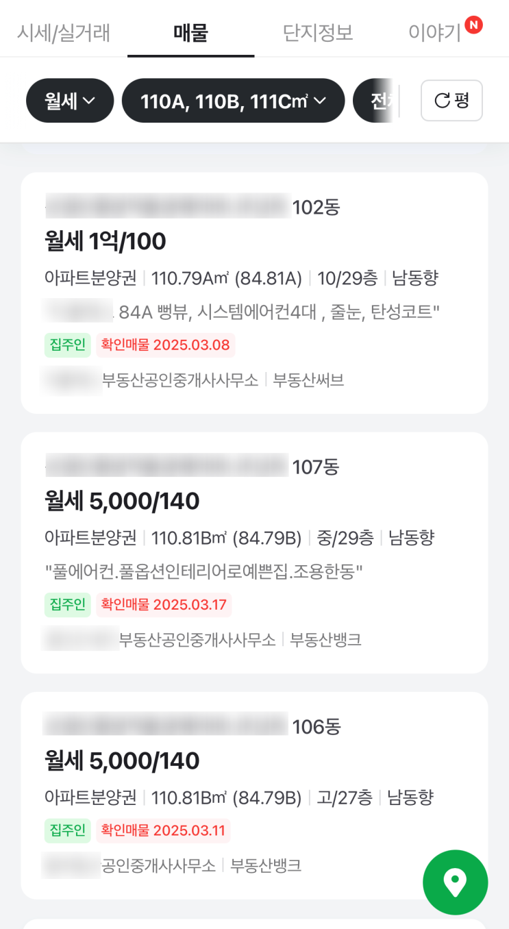Open the 110A, 110B, 111C㎡ area dropdown
The height and width of the screenshot is (929, 509).
(233, 101)
